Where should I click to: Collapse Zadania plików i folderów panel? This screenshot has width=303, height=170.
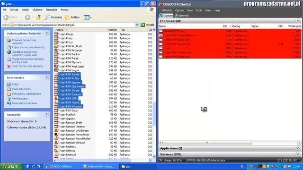coord(47,34)
